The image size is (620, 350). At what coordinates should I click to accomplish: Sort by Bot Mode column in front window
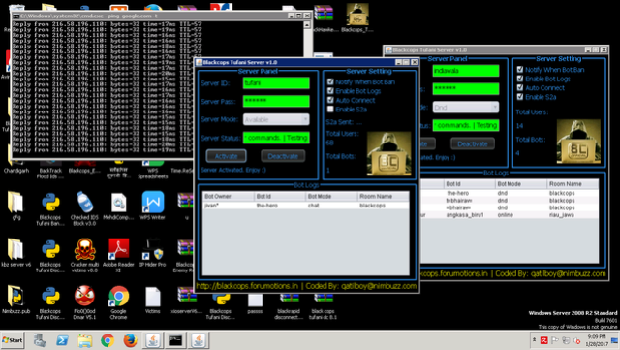pos(331,197)
